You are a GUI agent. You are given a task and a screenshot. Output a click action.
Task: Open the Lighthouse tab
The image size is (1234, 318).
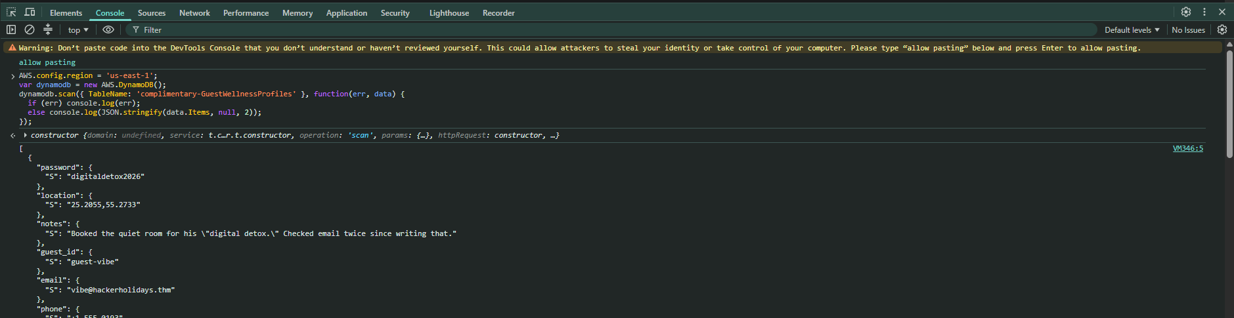point(449,13)
